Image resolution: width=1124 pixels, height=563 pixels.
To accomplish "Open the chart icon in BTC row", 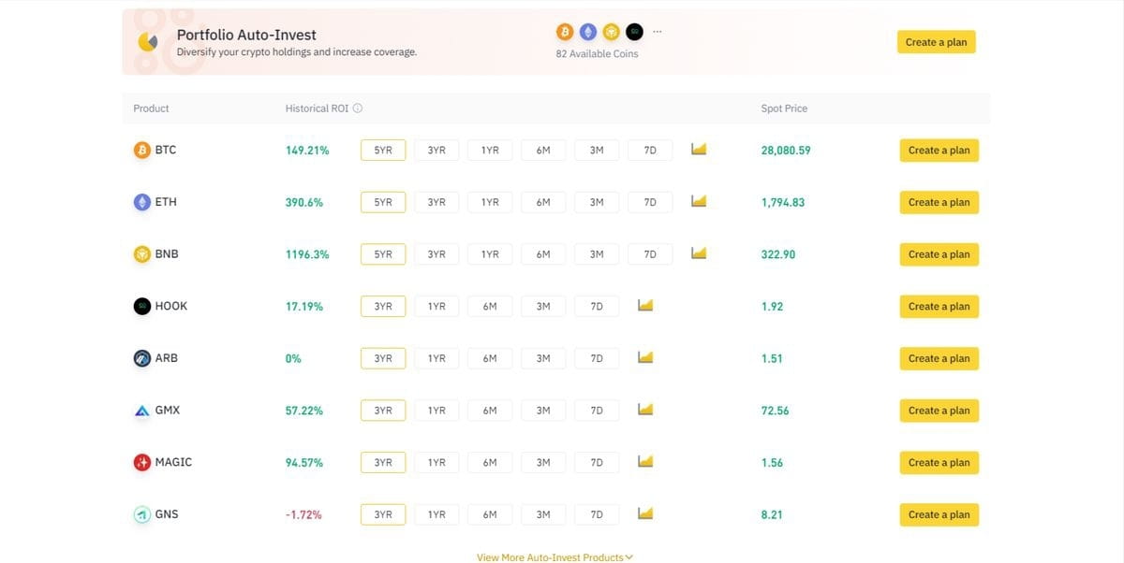I will tap(699, 149).
